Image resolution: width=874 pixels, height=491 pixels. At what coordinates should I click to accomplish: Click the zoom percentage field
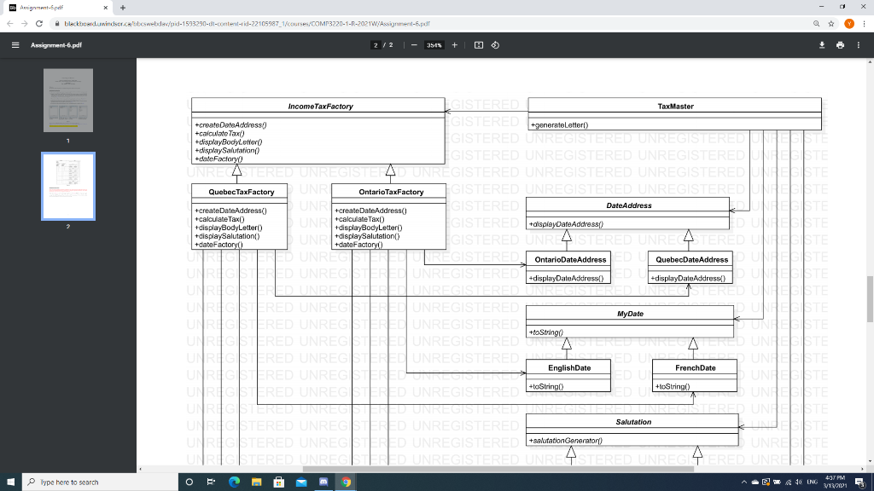pos(434,45)
